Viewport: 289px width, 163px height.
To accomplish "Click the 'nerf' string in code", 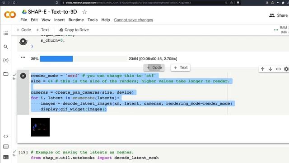I will pos(72,76).
